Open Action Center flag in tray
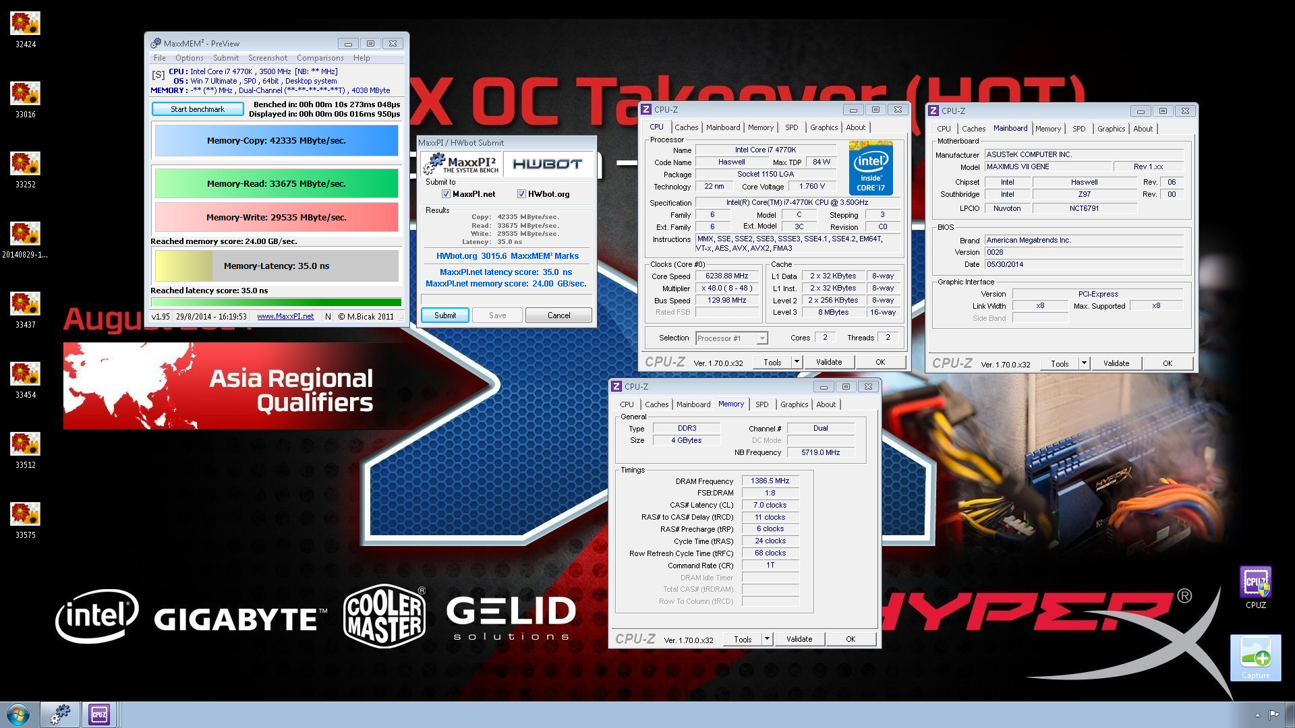 coord(1273,715)
